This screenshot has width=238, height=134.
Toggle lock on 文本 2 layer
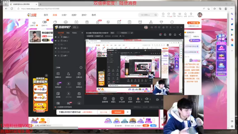coord(58,41)
